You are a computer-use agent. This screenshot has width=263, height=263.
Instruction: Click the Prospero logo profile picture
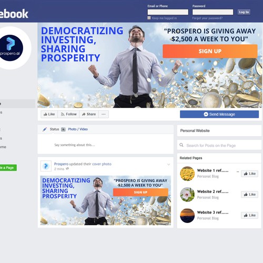11,48
